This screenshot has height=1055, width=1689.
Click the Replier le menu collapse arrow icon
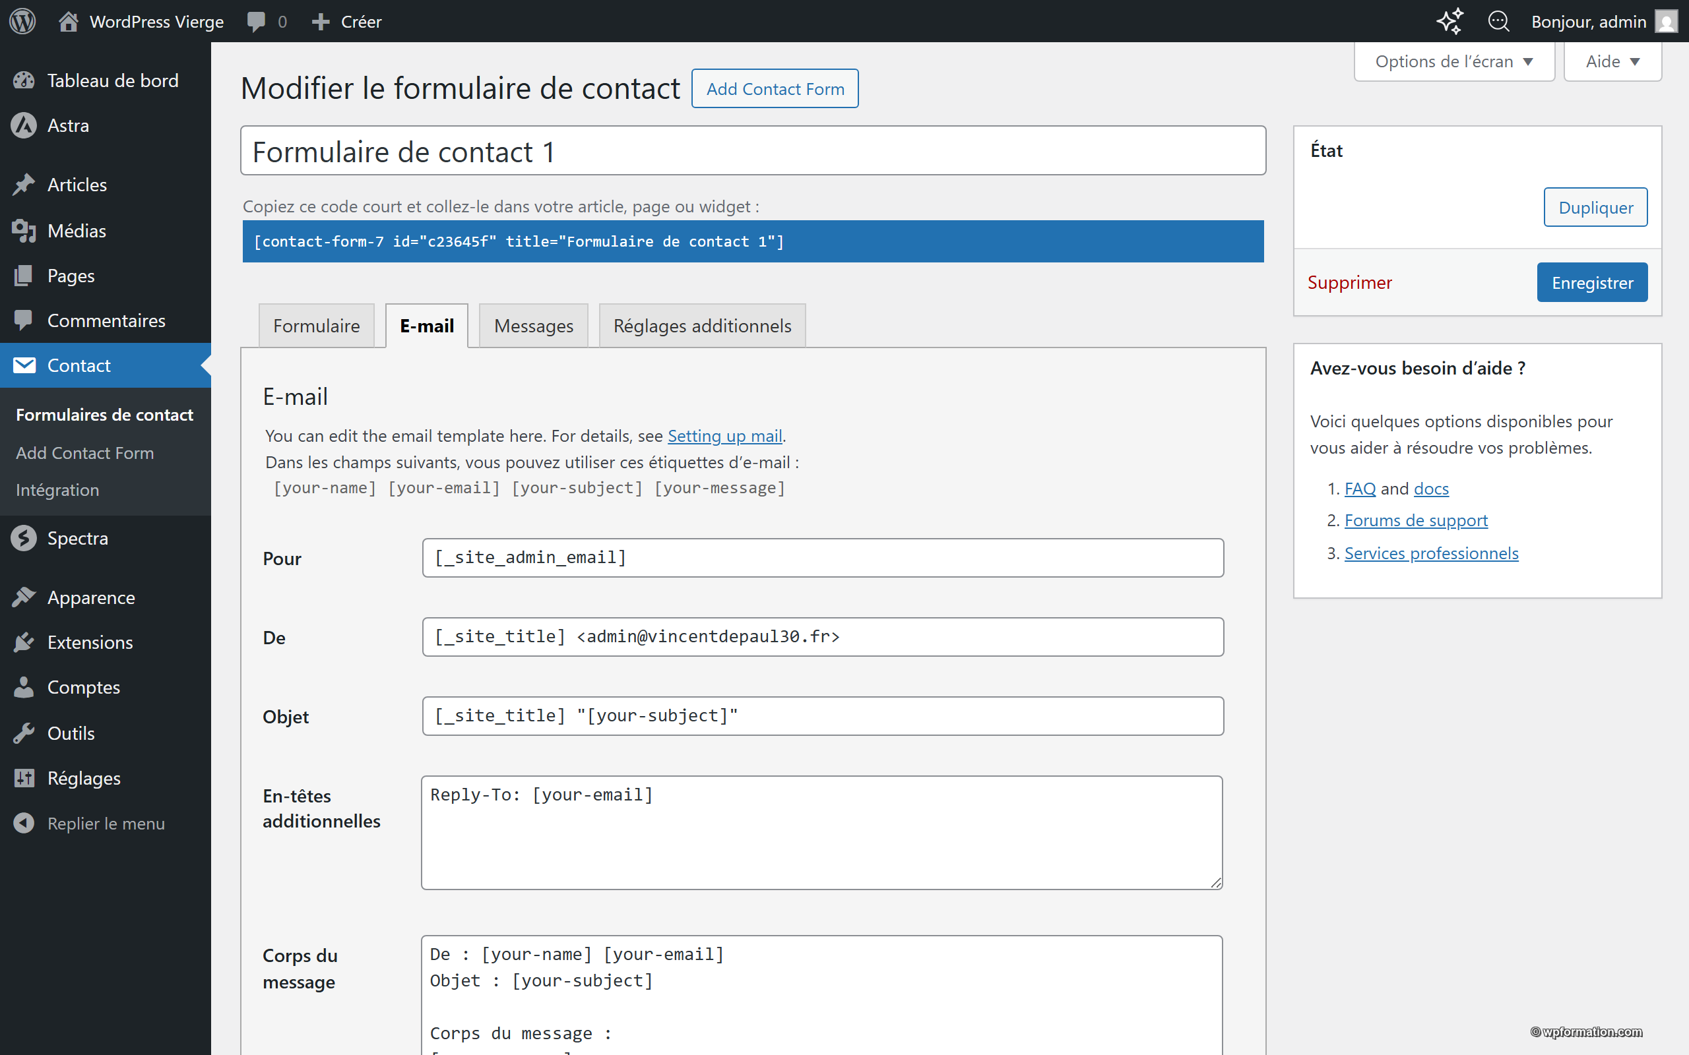pyautogui.click(x=24, y=824)
